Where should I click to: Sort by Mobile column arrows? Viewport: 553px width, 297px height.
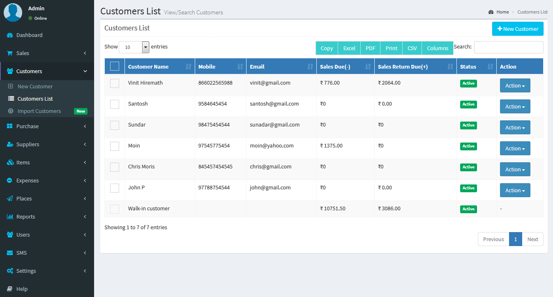pos(240,67)
